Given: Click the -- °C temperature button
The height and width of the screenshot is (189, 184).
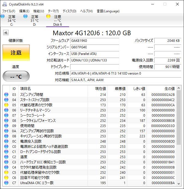Looking at the screenshot, I should (16, 76).
